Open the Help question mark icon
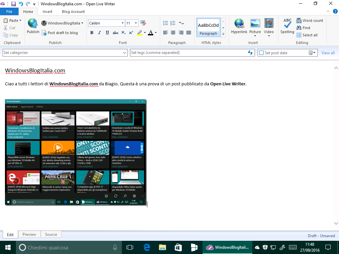Viewport: 339px width, 254px height. 336,12
